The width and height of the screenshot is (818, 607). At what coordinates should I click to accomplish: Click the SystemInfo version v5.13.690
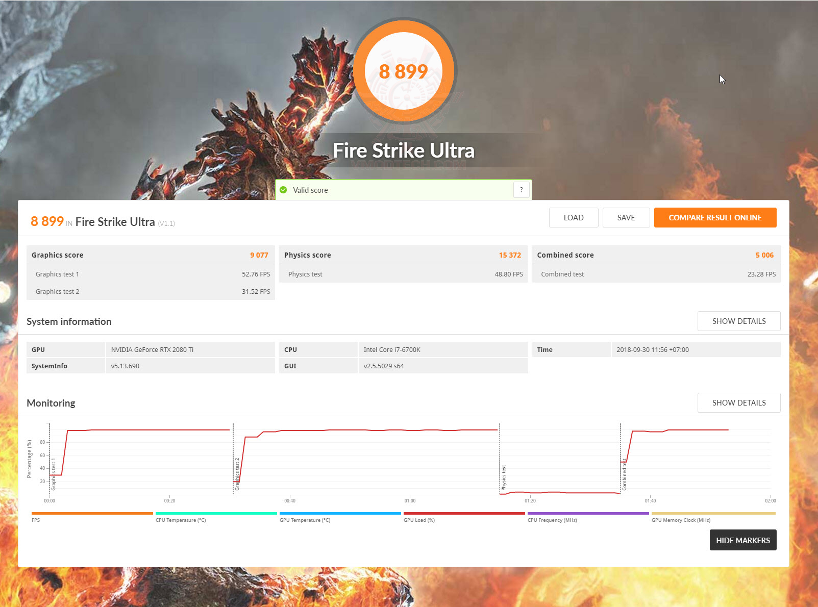(125, 366)
